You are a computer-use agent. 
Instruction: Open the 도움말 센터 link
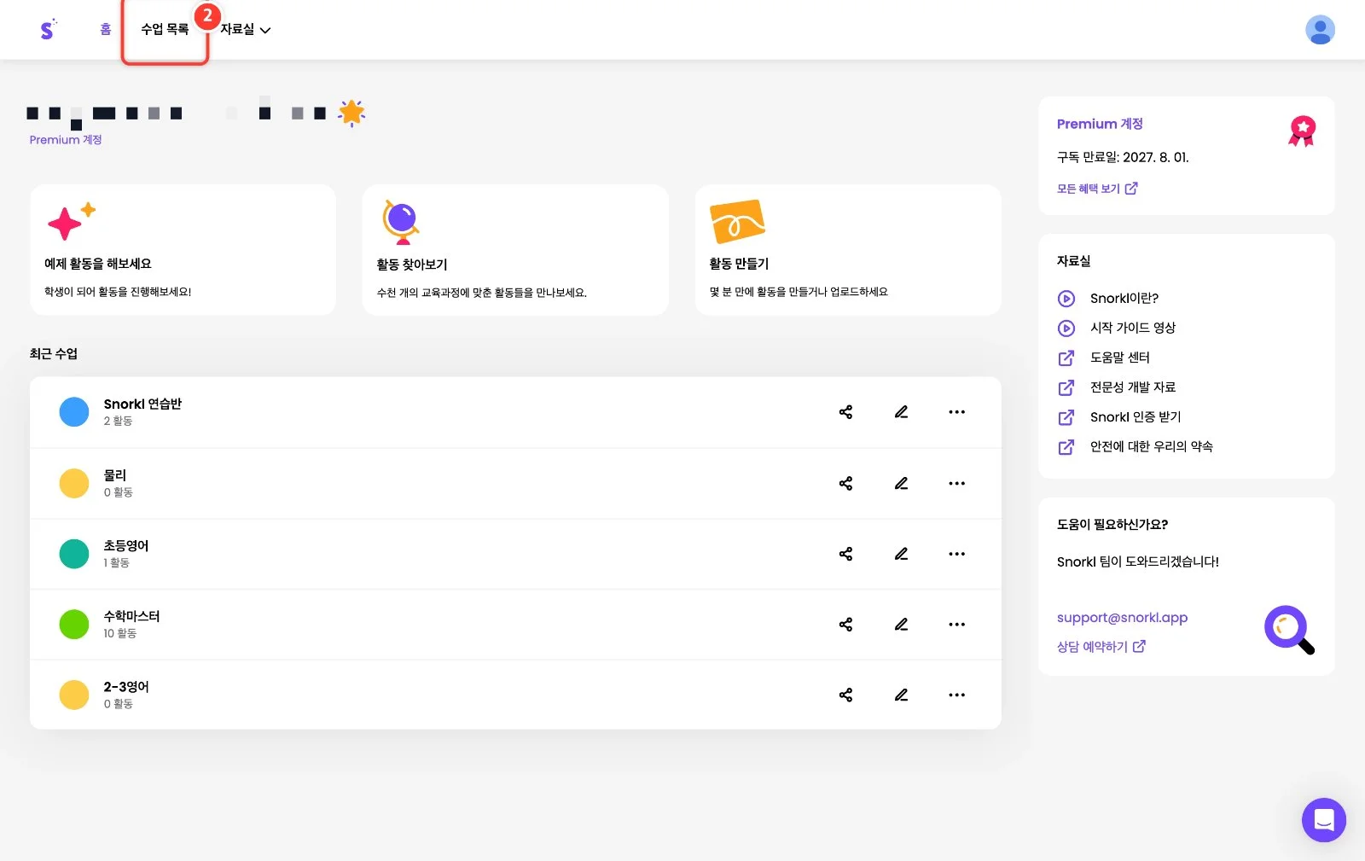(x=1103, y=358)
